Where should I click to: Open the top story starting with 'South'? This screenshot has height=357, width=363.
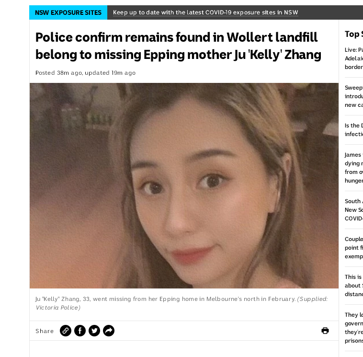click(x=354, y=210)
